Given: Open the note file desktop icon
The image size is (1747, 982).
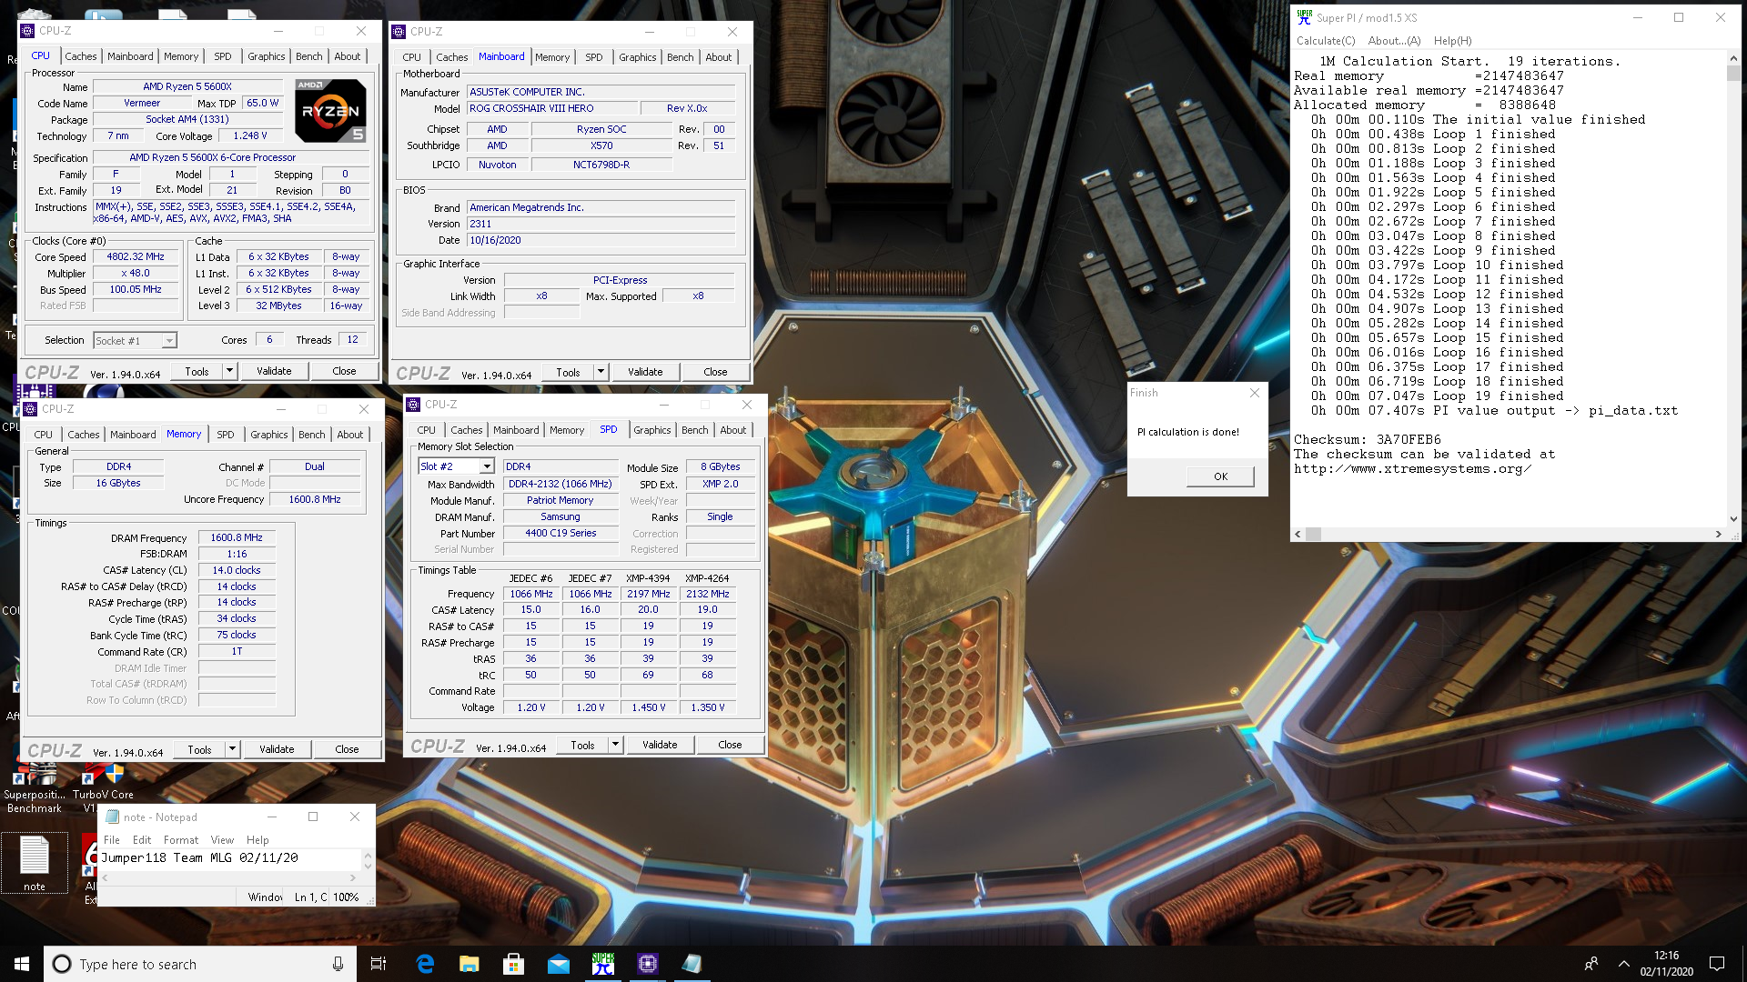Looking at the screenshot, I should click(35, 864).
